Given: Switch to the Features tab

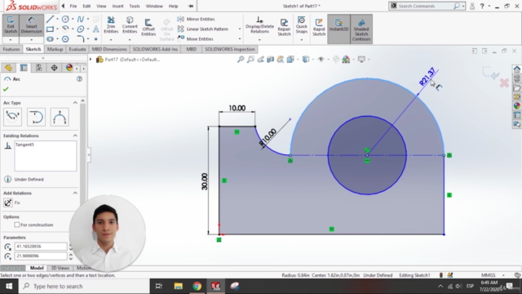Looking at the screenshot, I should tap(11, 49).
